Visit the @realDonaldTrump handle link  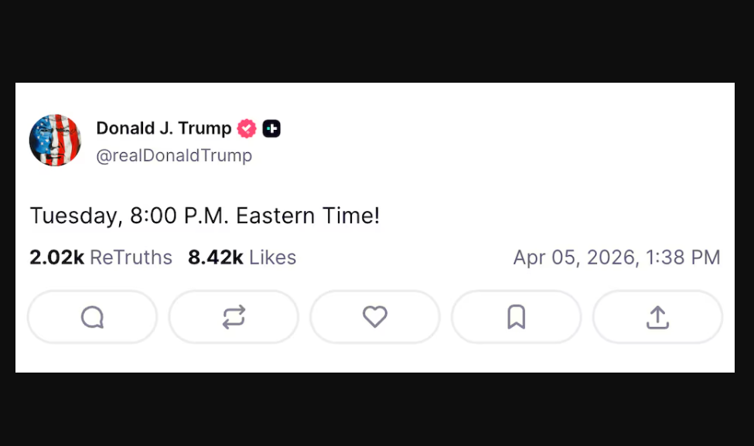tap(174, 155)
